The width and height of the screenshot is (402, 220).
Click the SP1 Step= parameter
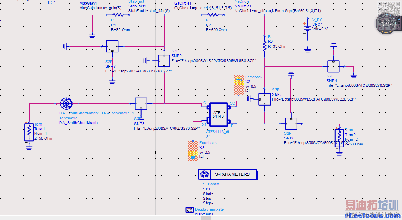[x=208, y=203]
